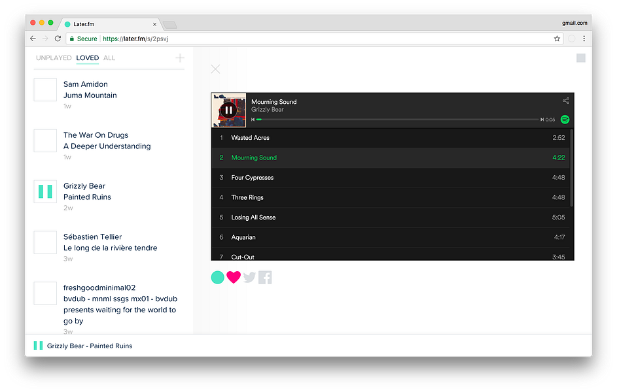The image size is (617, 392).
Task: Share on Facebook
Action: [x=265, y=277]
